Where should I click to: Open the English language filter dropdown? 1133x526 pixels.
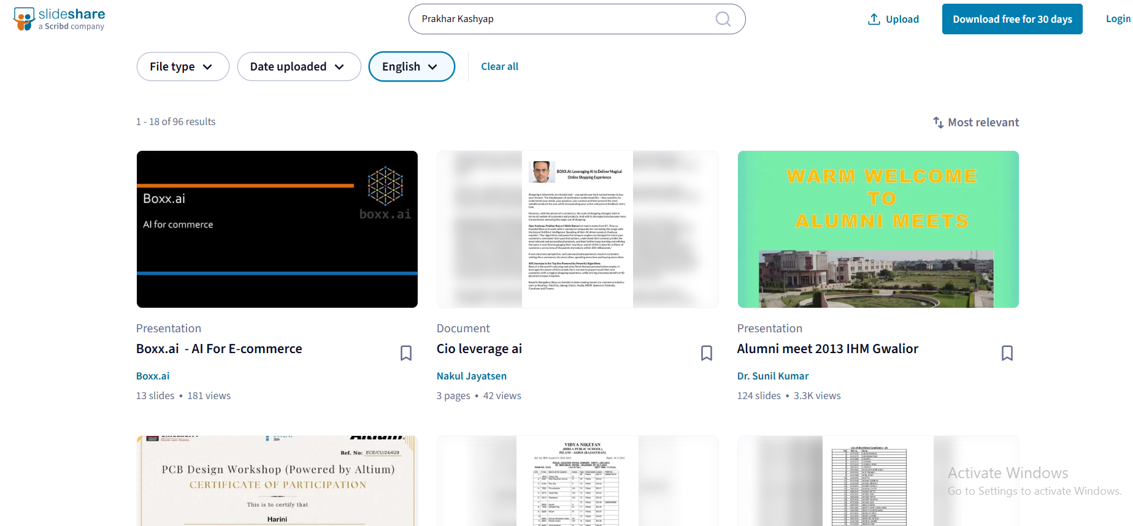[x=412, y=67]
